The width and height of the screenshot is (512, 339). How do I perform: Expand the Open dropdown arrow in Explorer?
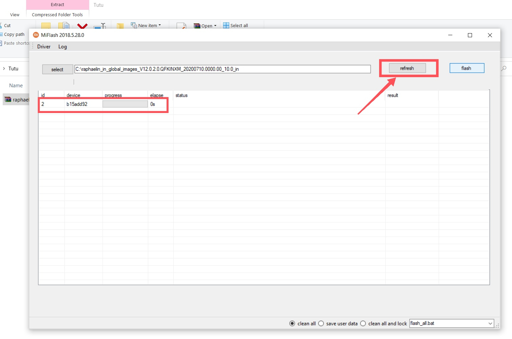point(215,26)
